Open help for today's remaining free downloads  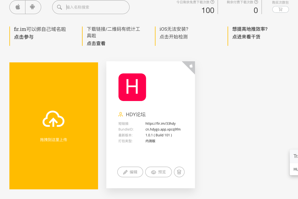point(212,2)
